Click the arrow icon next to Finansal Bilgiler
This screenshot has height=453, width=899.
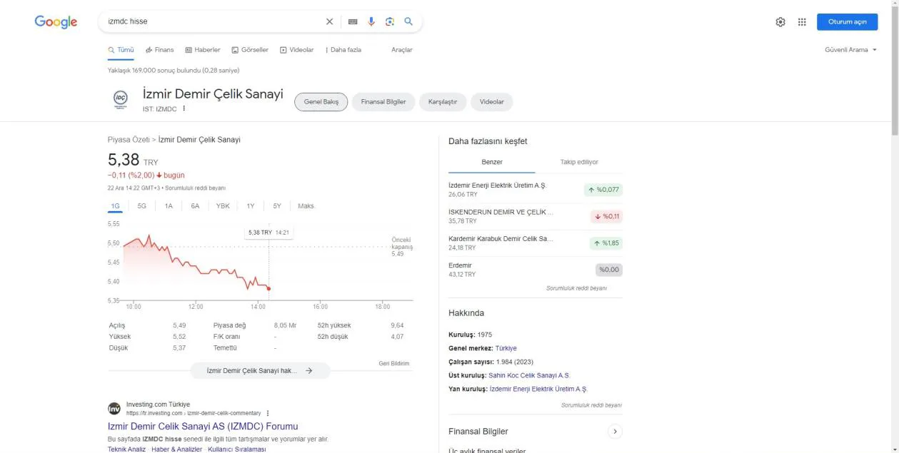pos(615,432)
